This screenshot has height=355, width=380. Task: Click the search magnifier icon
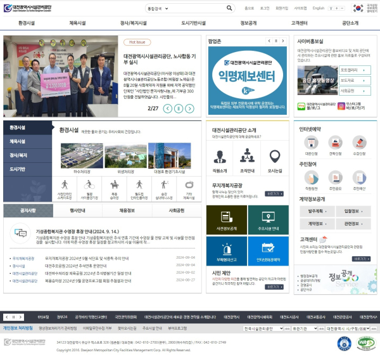pyautogui.click(x=229, y=8)
